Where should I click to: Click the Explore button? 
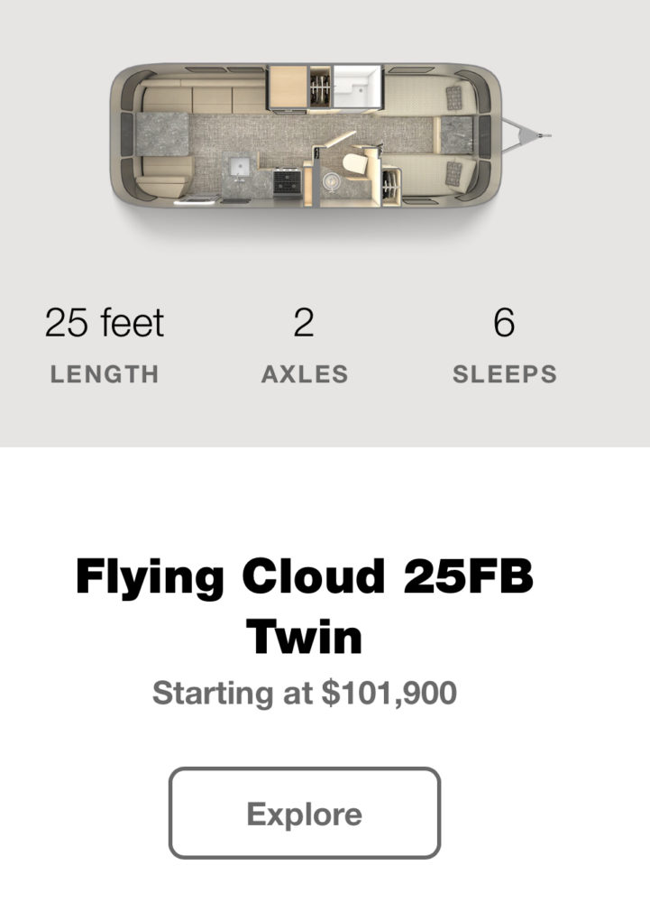click(305, 813)
